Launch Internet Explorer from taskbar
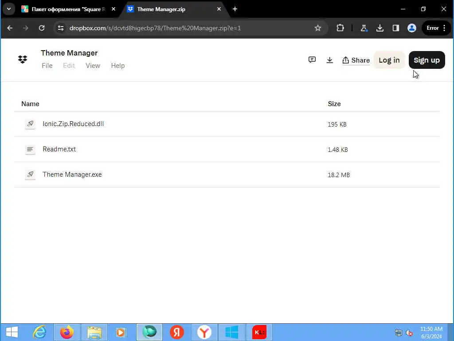454x341 pixels. pyautogui.click(x=39, y=332)
